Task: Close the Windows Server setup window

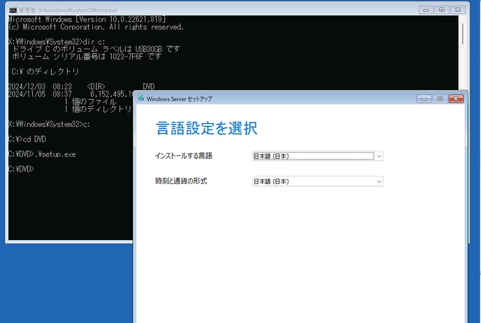Action: [456, 99]
